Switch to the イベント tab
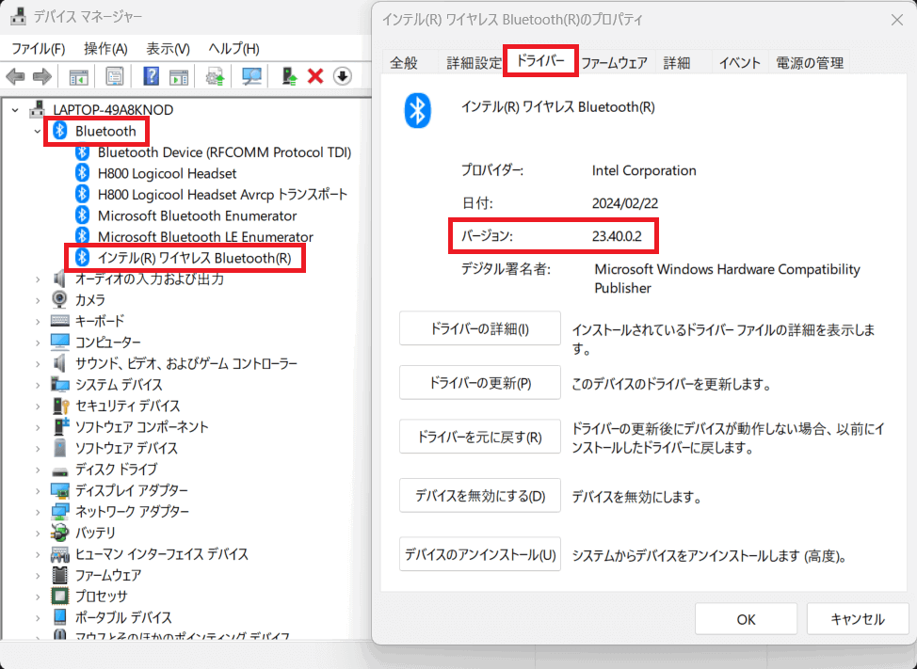 coord(739,62)
